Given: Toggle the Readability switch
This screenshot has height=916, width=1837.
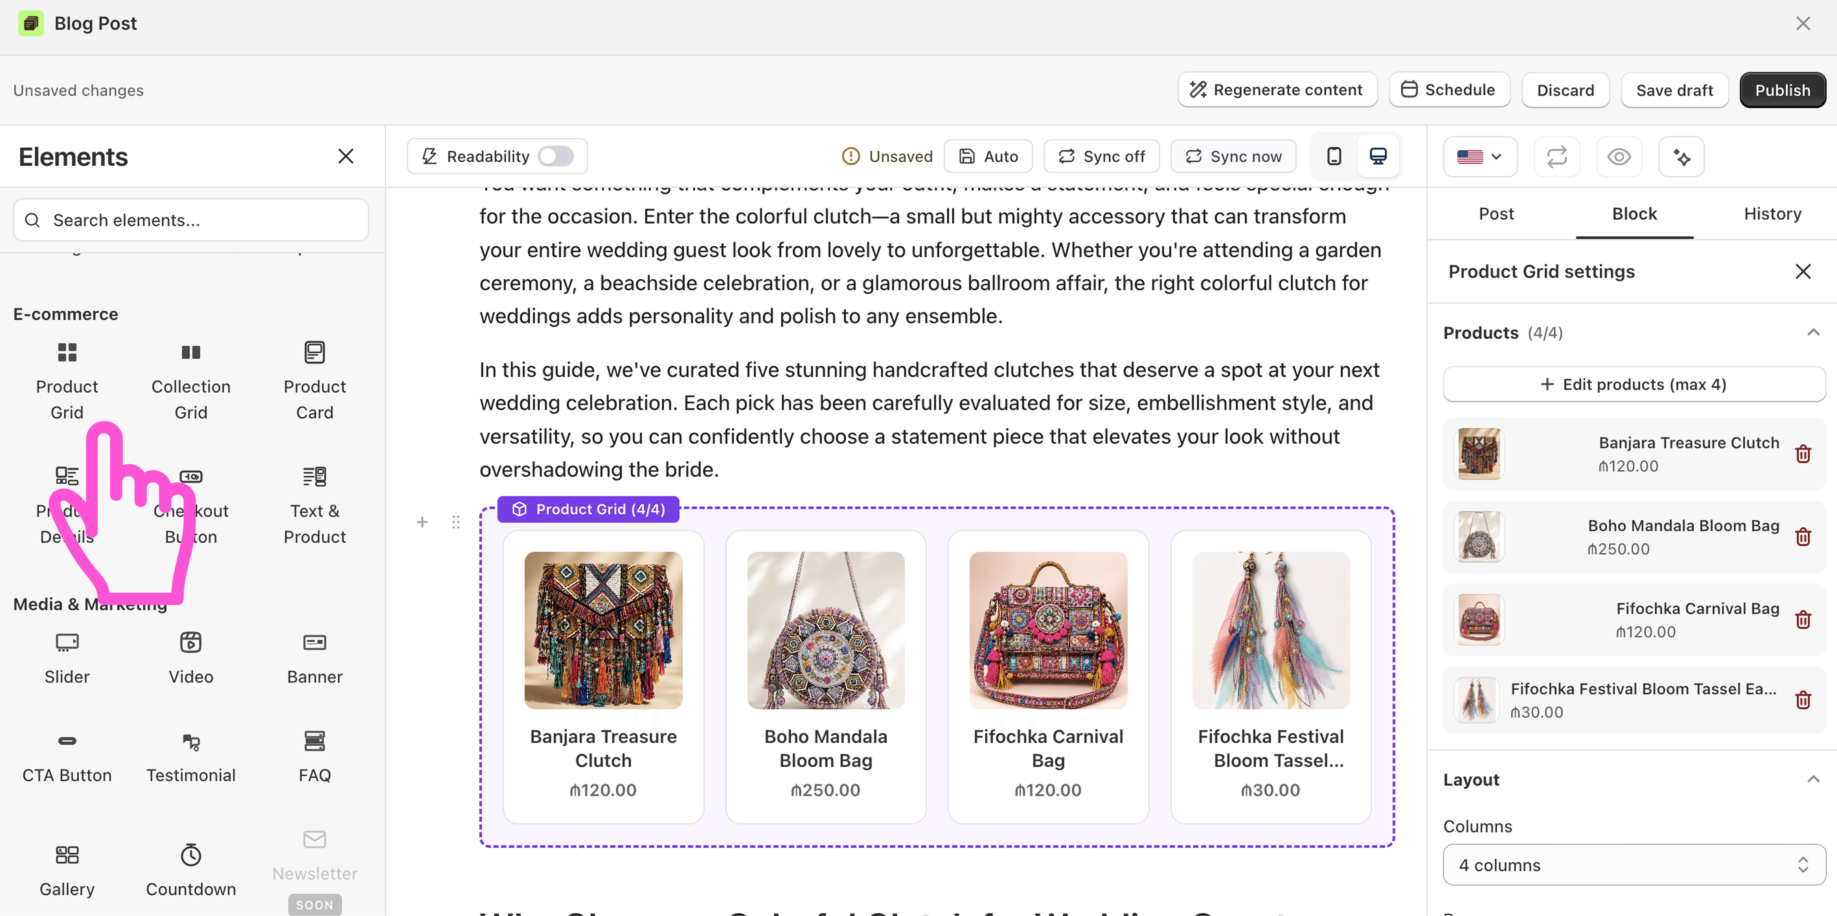Looking at the screenshot, I should pos(556,156).
